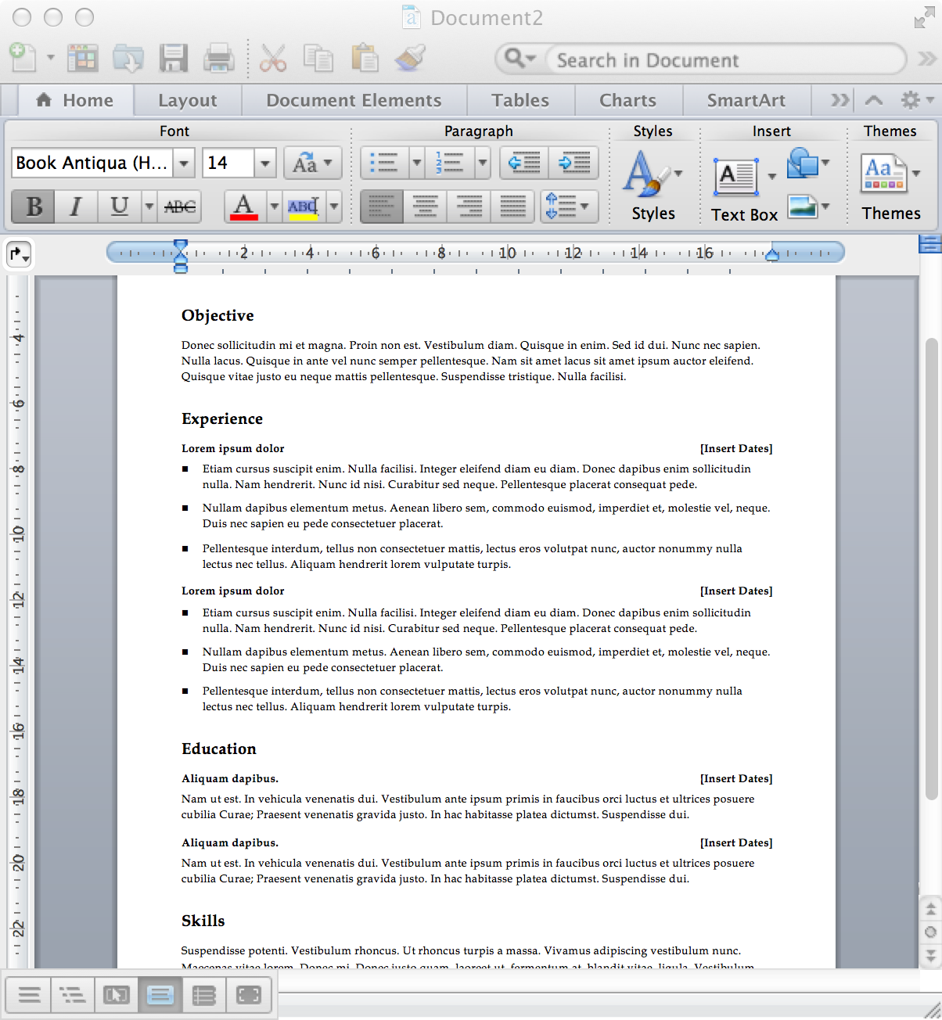Screen dimensions: 942x1020
Task: Center align text
Action: pos(425,207)
